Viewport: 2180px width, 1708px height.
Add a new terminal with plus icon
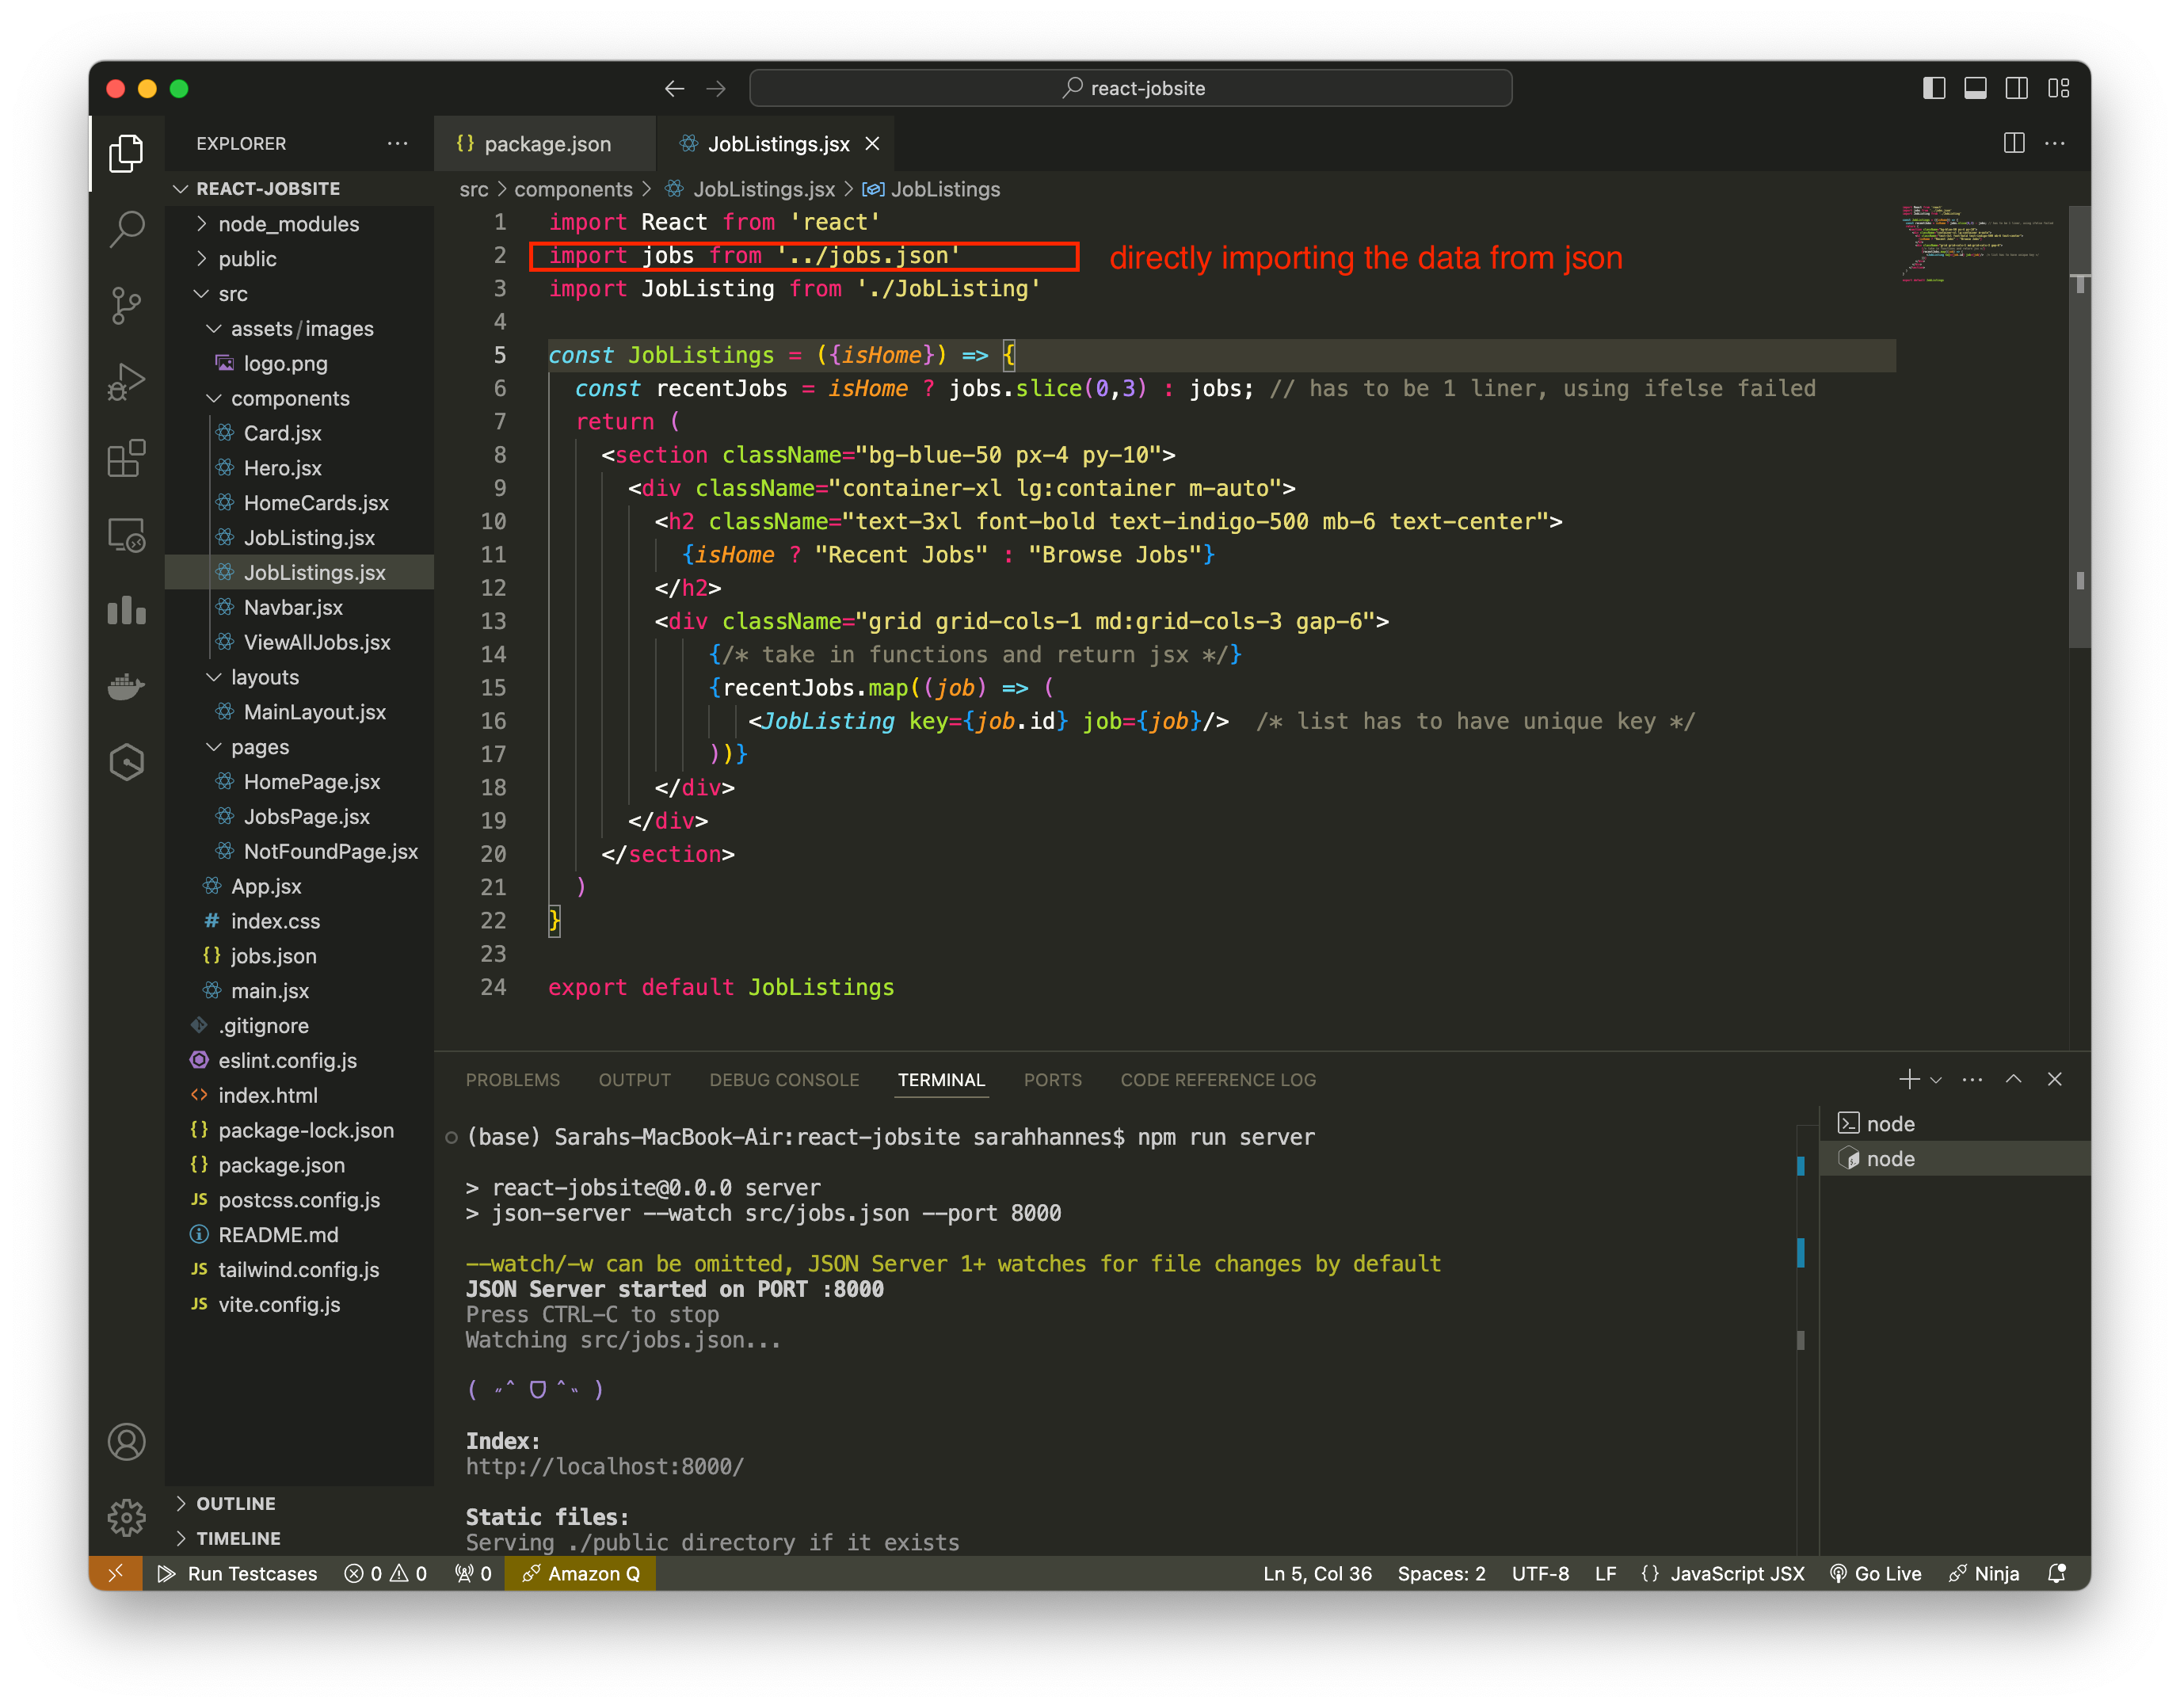pyautogui.click(x=1908, y=1079)
